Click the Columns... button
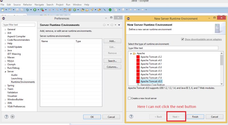Viewport: 228px width, 125px height. tap(112, 67)
